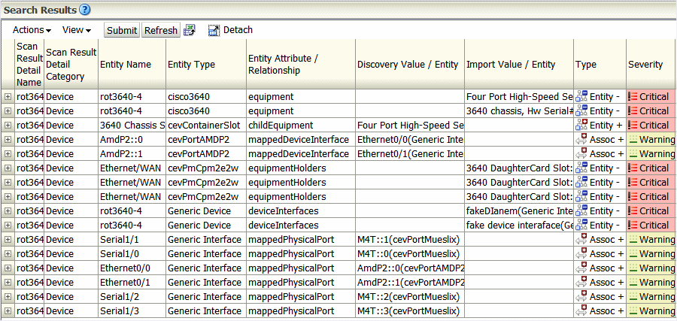The height and width of the screenshot is (321, 677).
Task: Click the Discovery Value / Entity column header
Action: (x=410, y=65)
